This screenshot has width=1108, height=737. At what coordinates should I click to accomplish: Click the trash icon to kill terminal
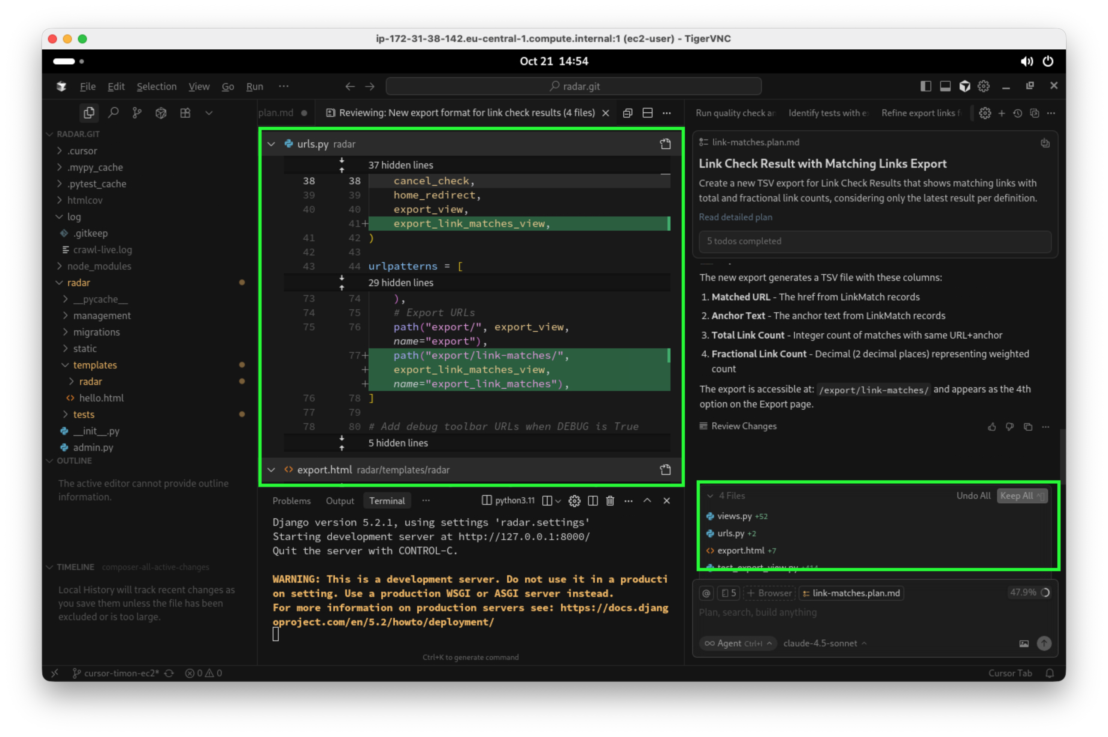coord(610,501)
